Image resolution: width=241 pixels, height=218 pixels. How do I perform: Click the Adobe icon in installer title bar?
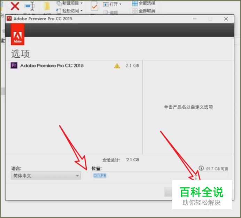coord(9,18)
